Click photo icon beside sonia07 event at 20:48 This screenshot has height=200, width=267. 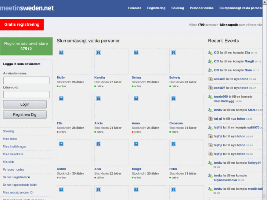coord(210,79)
